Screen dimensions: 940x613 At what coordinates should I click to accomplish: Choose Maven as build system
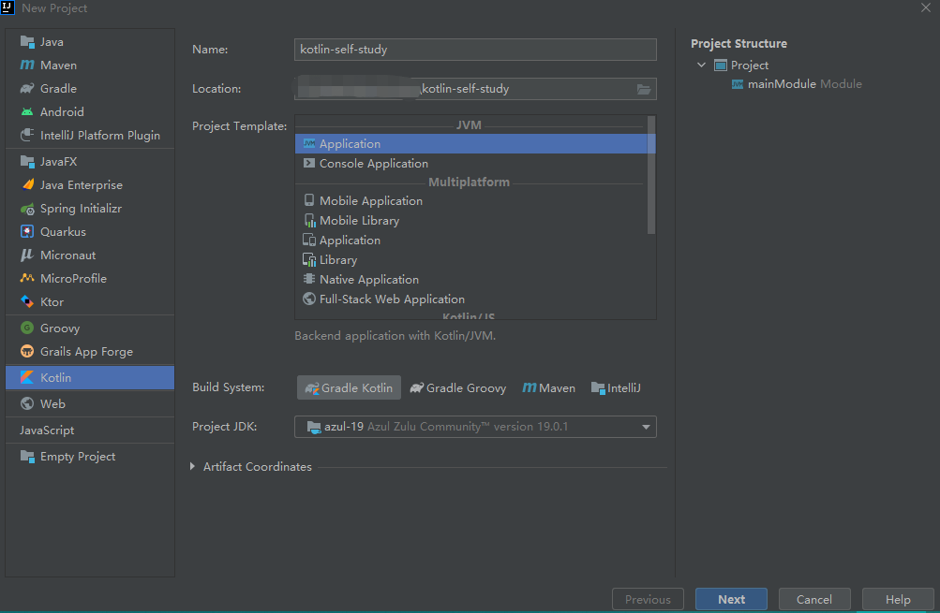click(548, 387)
